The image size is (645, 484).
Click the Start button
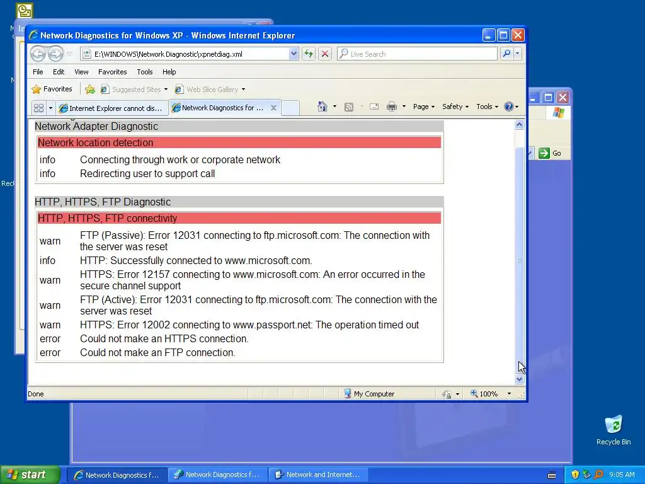30,475
